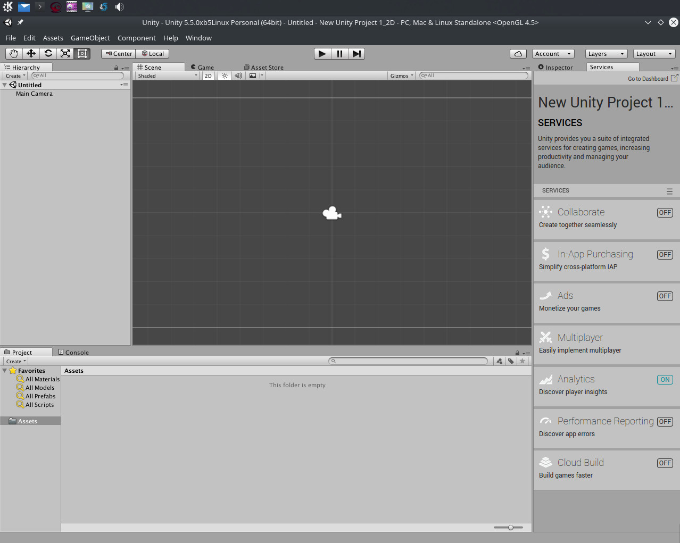The width and height of the screenshot is (680, 543).
Task: Open the Layout dropdown
Action: pos(653,53)
